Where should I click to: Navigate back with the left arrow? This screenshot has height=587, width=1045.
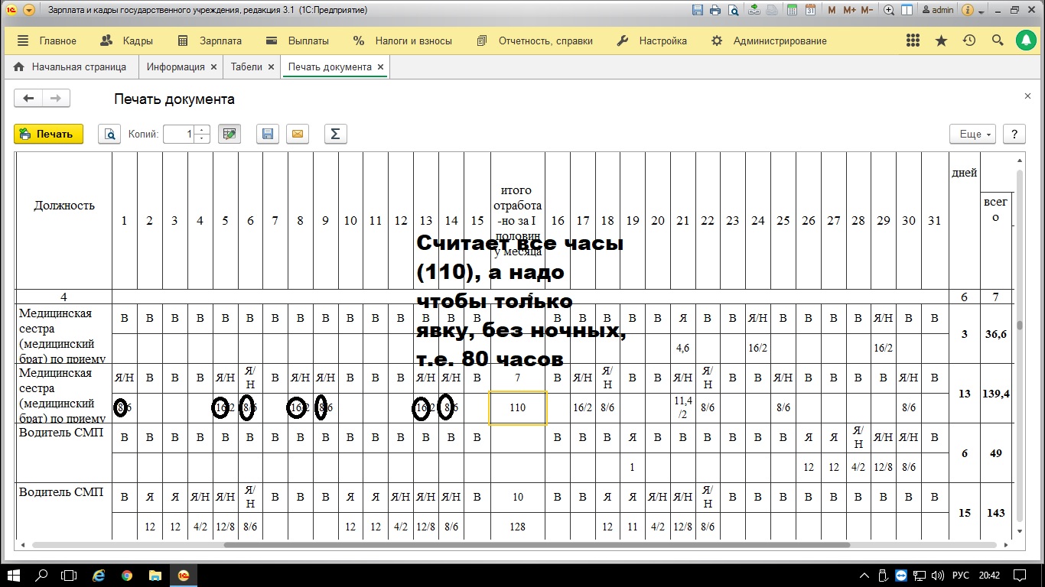click(28, 98)
